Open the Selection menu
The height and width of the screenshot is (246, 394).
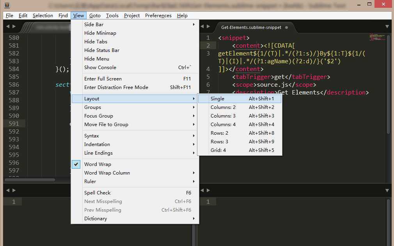43,16
